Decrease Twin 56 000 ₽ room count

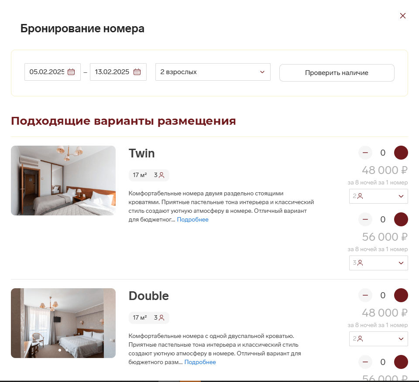pos(365,219)
